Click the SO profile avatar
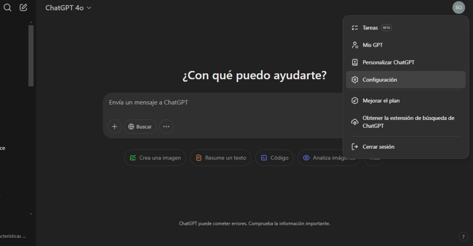473x246 pixels. (x=459, y=7)
